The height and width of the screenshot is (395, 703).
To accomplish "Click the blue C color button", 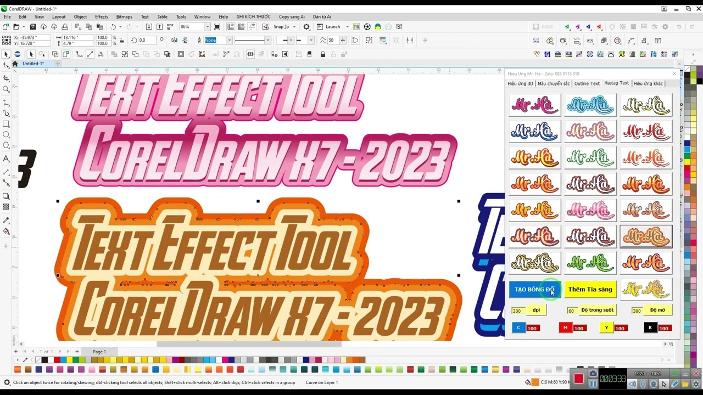I will pos(518,328).
